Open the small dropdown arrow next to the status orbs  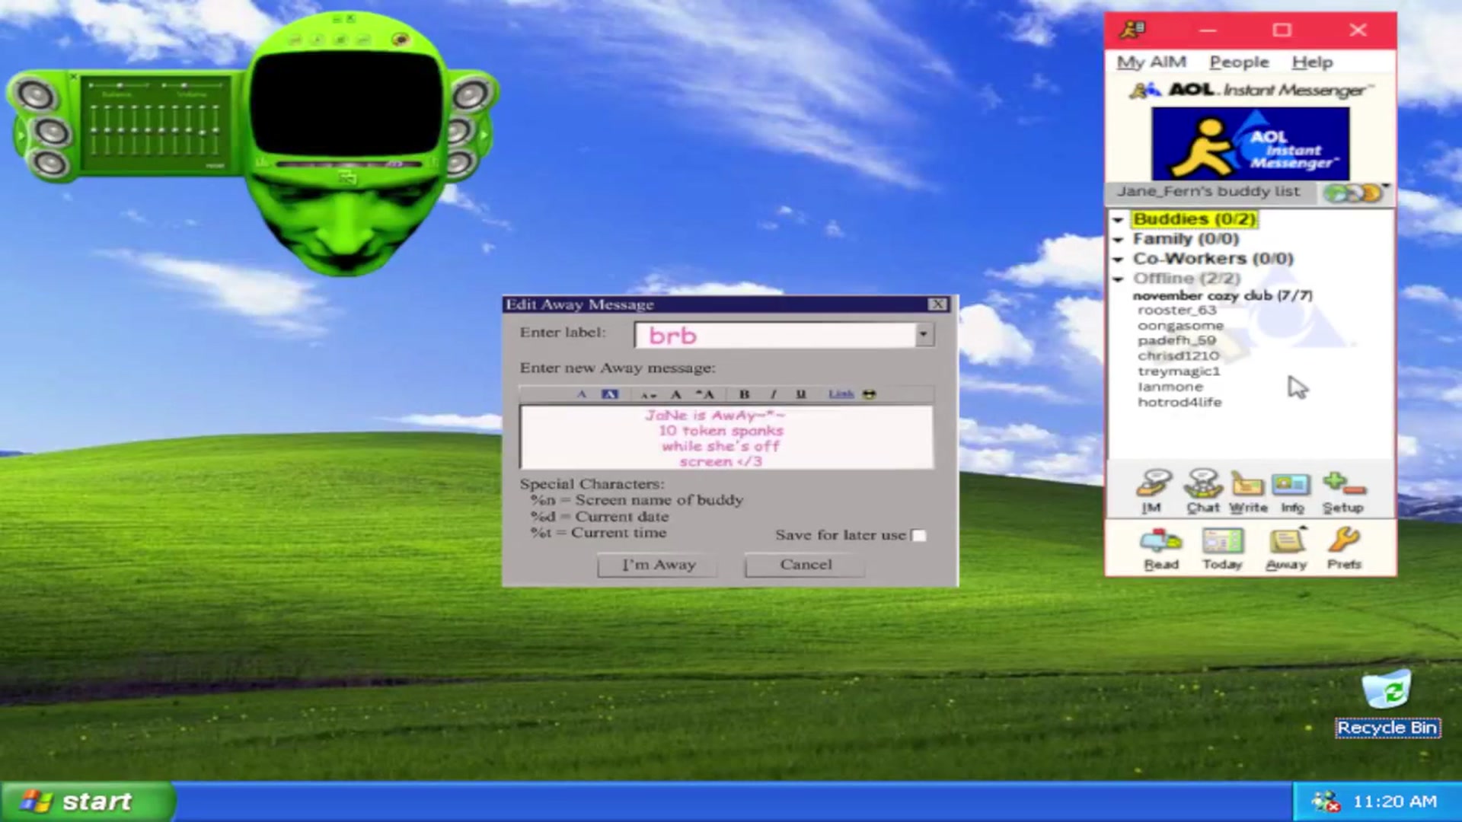click(1387, 186)
